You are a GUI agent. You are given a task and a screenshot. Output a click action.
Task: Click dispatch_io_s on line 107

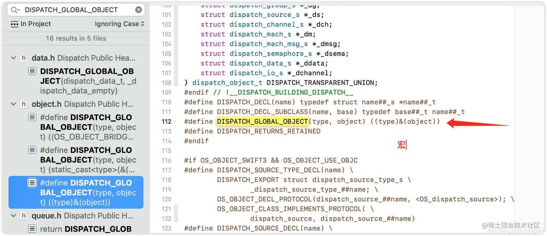click(x=256, y=73)
